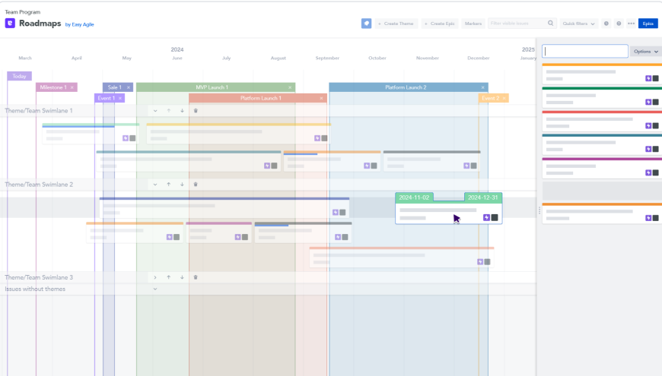The width and height of the screenshot is (662, 376).
Task: Click the Create Epic button
Action: (x=440, y=24)
